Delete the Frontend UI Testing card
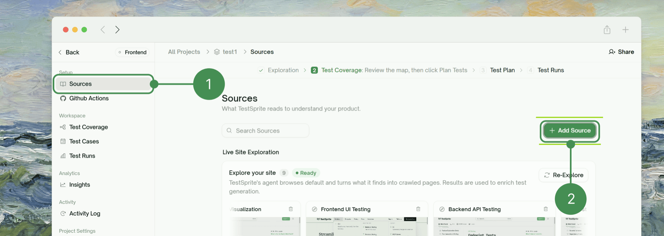The width and height of the screenshot is (664, 236). coord(418,209)
